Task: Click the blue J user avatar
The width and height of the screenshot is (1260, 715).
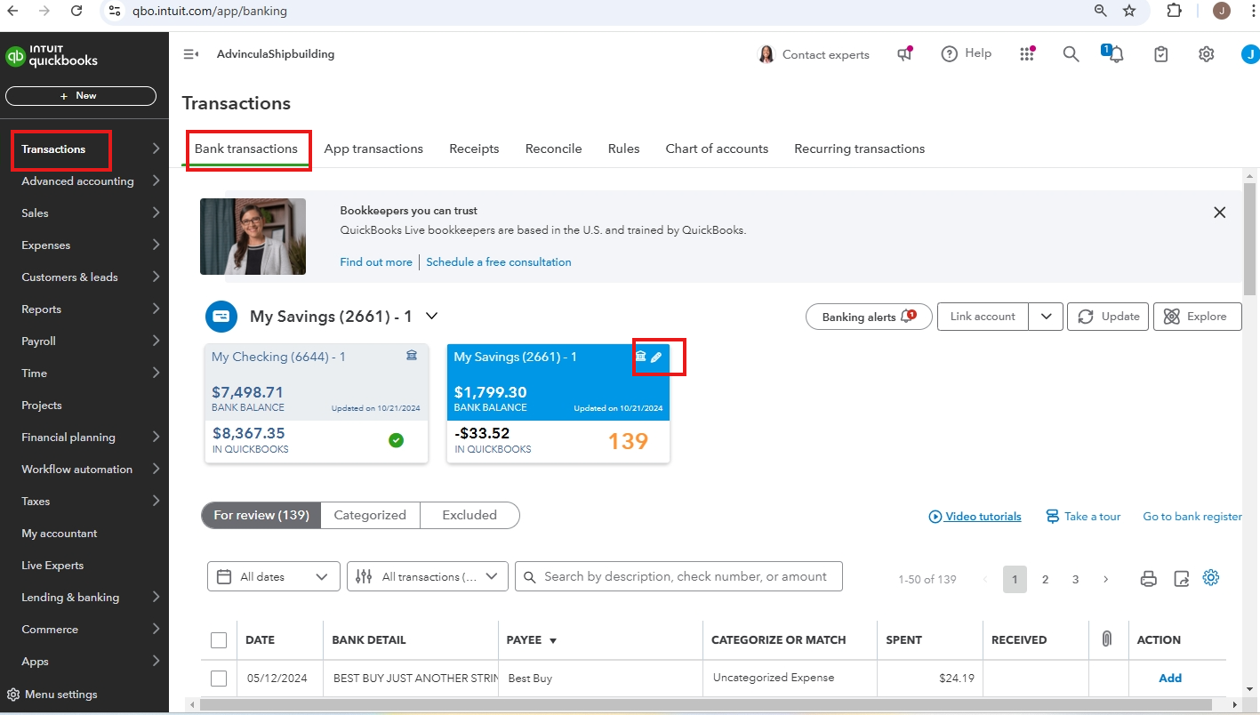Action: click(1250, 54)
